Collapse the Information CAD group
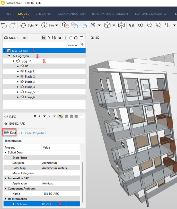 tap(6, 178)
